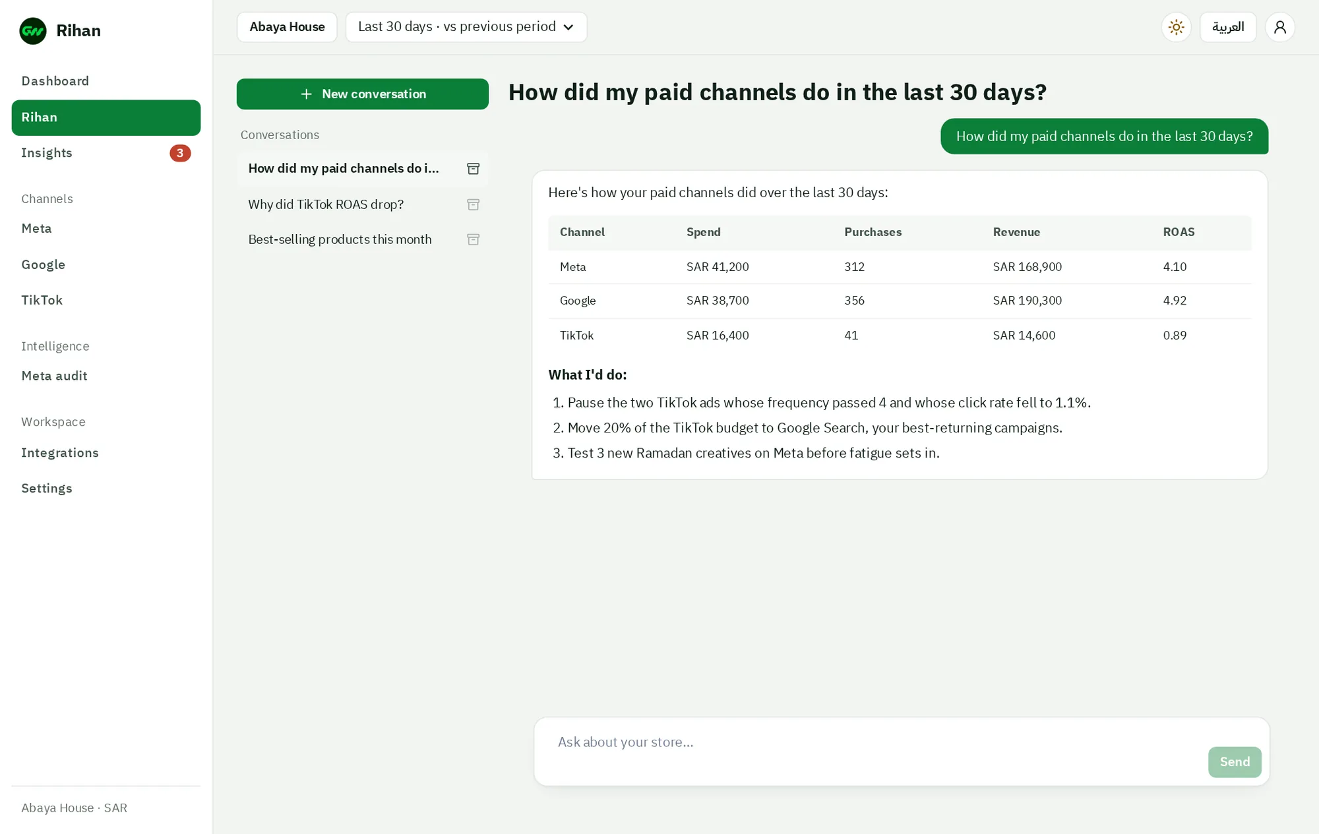Click the TikTok row's SAR 16,400 spend
The height and width of the screenshot is (834, 1319).
pos(718,336)
